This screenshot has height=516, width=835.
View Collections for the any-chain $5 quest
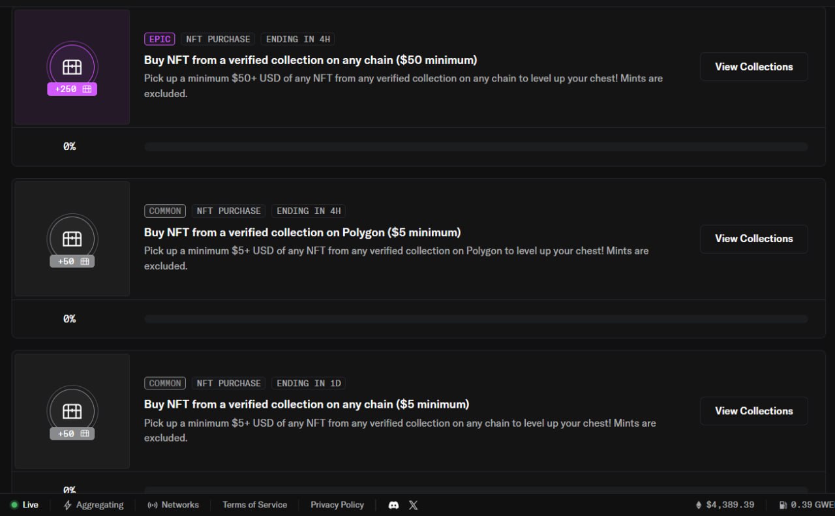click(753, 411)
